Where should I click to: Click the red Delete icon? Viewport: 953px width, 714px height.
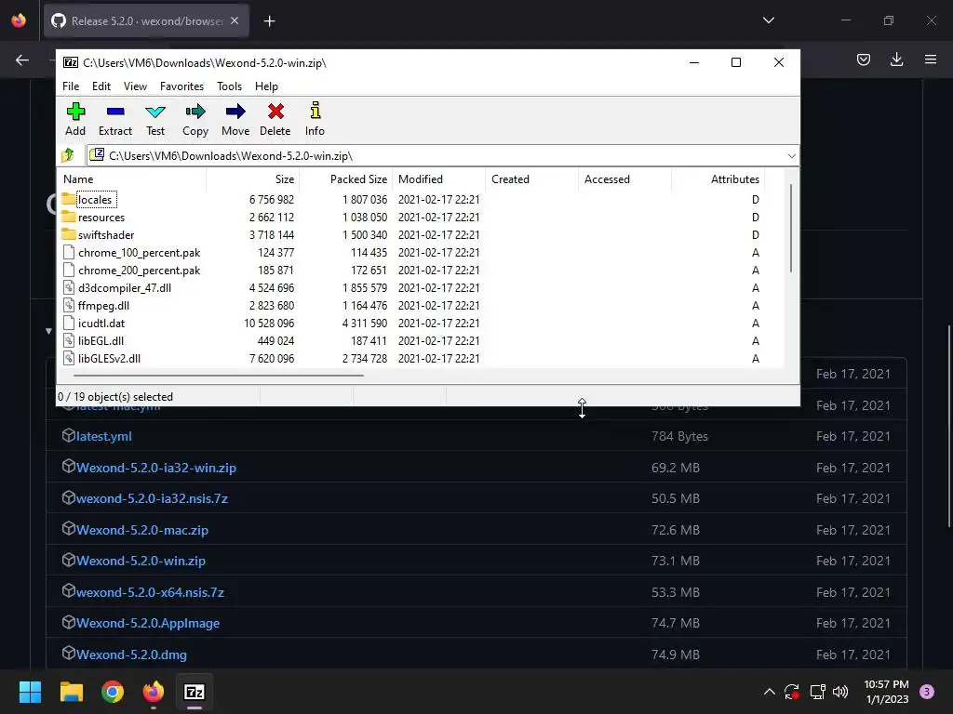(x=275, y=112)
